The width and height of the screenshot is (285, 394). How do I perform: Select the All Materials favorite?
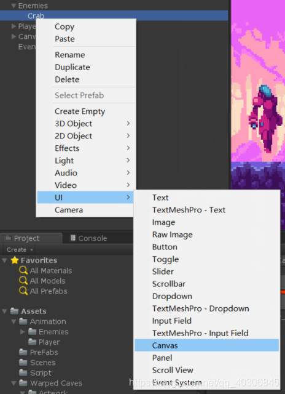(51, 271)
